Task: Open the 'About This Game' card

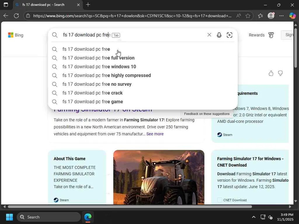Action: pyautogui.click(x=77, y=177)
